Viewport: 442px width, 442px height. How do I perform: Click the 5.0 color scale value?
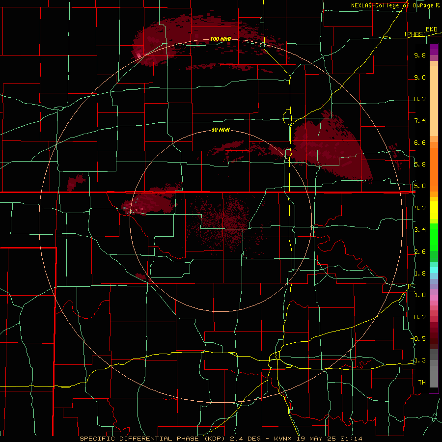point(420,186)
